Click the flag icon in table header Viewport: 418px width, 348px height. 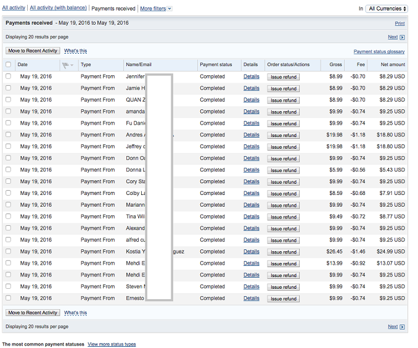65,65
